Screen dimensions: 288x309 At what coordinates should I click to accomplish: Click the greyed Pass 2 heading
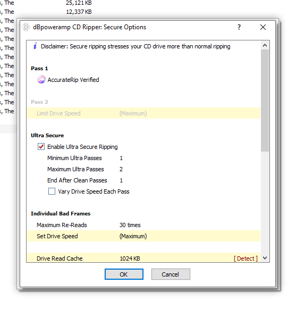point(39,102)
